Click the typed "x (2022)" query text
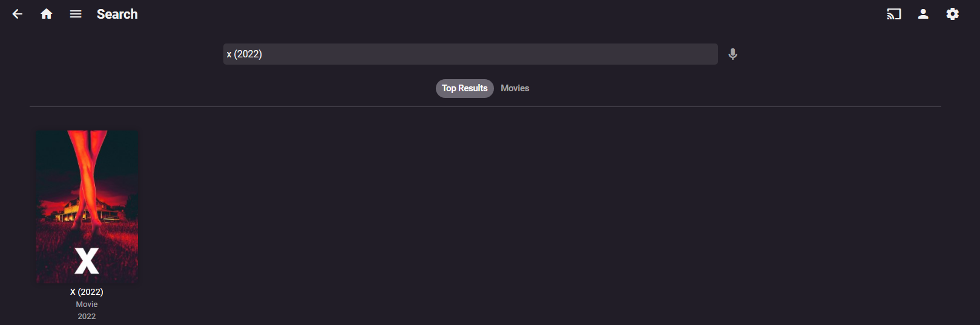Screen dimensions: 980x325 (x=245, y=54)
